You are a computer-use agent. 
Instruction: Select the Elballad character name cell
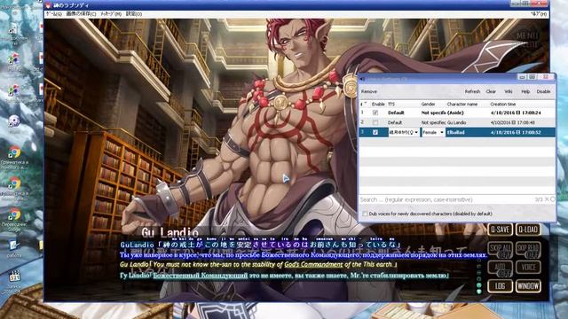[455, 132]
